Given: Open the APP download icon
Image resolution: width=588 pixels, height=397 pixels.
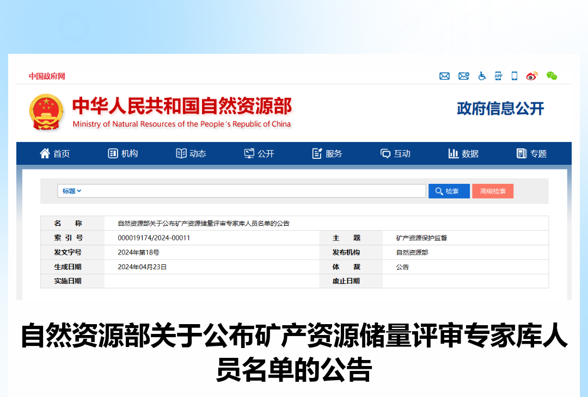Looking at the screenshot, I should tap(498, 76).
